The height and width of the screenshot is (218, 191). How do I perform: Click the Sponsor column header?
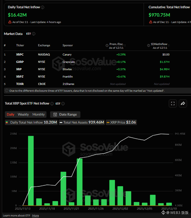68,45
